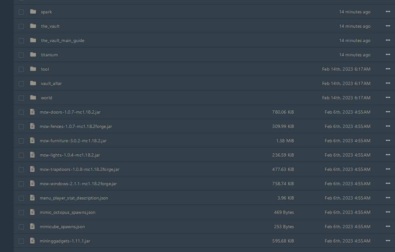Open the actions menu for mcw-trapdoors file
Screen dimensions: 395x252
tap(388, 169)
